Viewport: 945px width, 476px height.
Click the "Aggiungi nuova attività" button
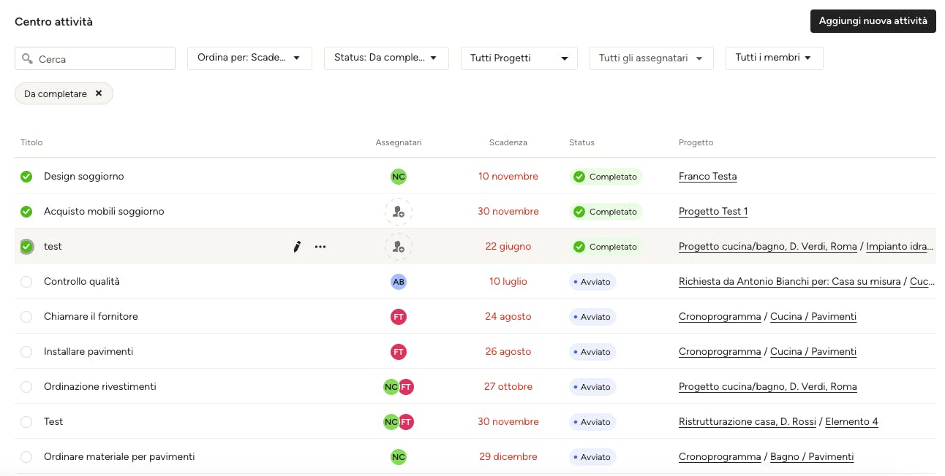(873, 21)
